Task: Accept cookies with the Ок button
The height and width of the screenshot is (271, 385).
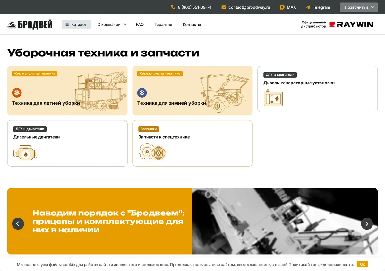Action: point(363,264)
